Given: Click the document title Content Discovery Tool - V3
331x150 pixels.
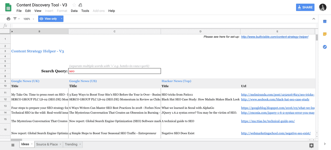Looking at the screenshot, I should coord(42,5).
